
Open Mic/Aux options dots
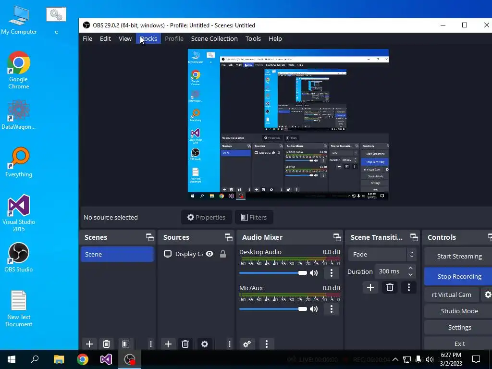point(332,309)
